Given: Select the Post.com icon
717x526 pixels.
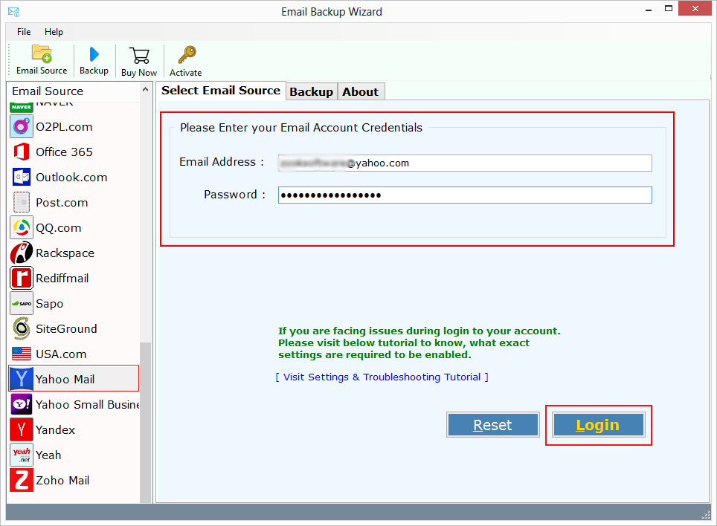Looking at the screenshot, I should click(22, 202).
